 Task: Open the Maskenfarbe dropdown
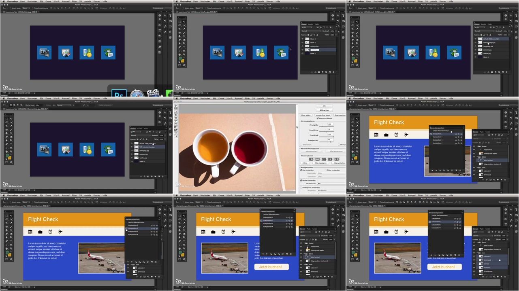coord(331,183)
